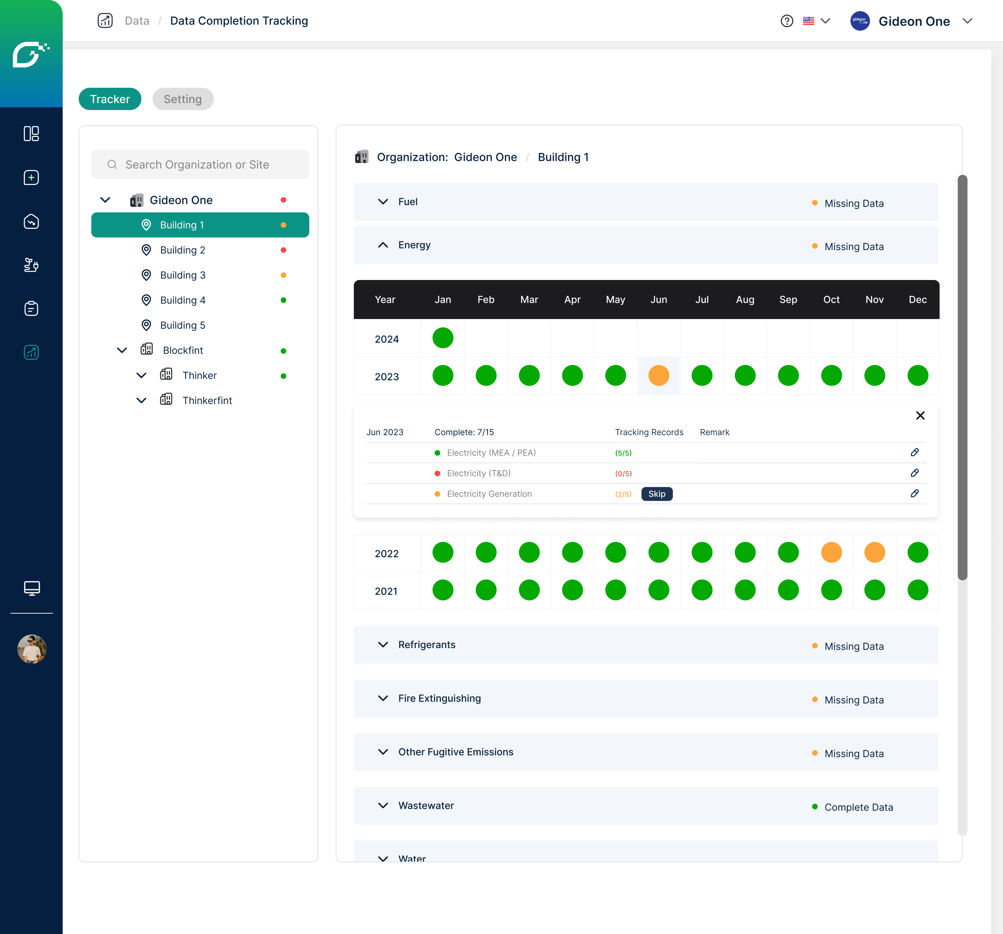Click the help question mark icon
This screenshot has height=934, width=1003.
(x=787, y=21)
